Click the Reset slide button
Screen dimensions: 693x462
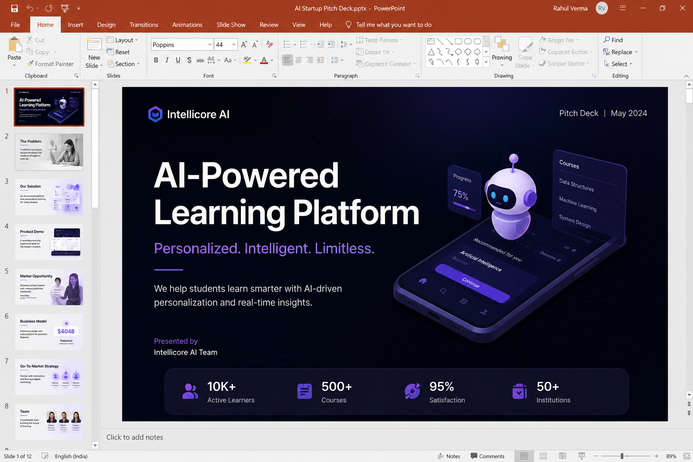click(x=118, y=52)
